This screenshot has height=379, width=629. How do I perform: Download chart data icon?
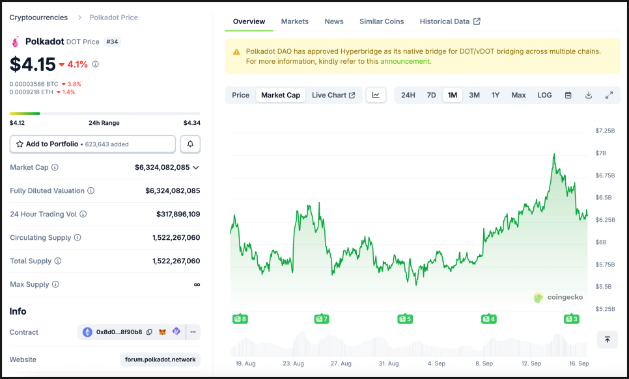(589, 95)
